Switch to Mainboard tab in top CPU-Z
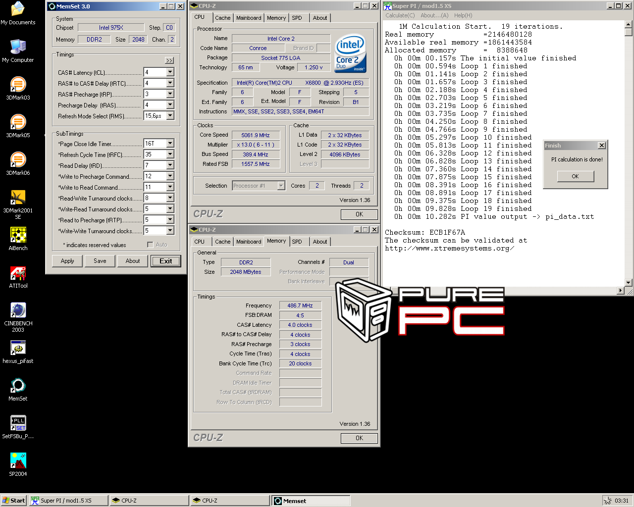Viewport: 634px width, 507px height. click(249, 18)
